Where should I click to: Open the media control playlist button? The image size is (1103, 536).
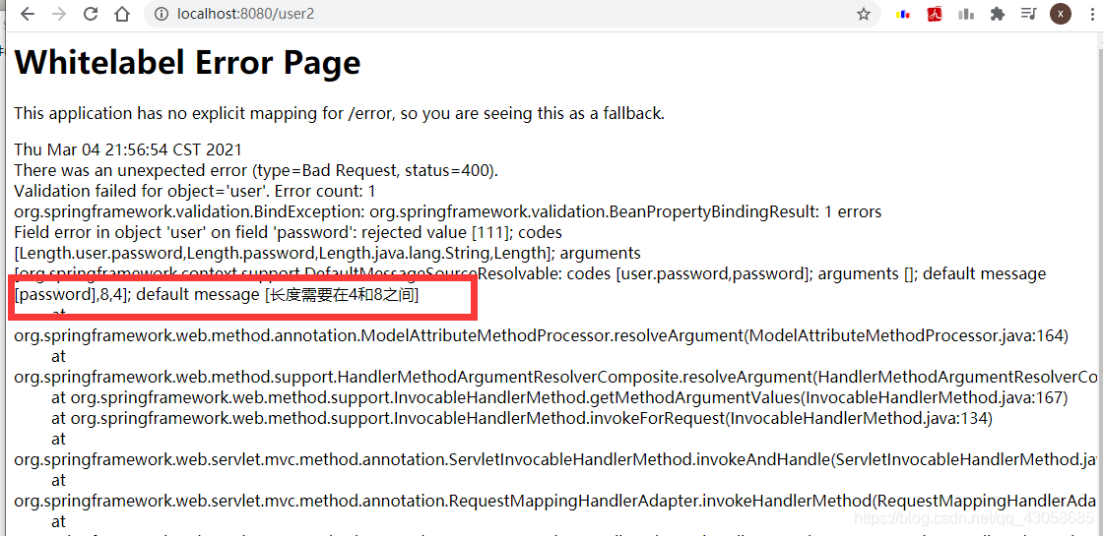(x=1028, y=14)
